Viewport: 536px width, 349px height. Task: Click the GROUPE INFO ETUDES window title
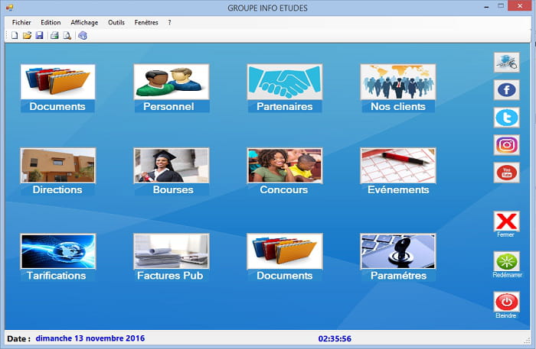[268, 8]
